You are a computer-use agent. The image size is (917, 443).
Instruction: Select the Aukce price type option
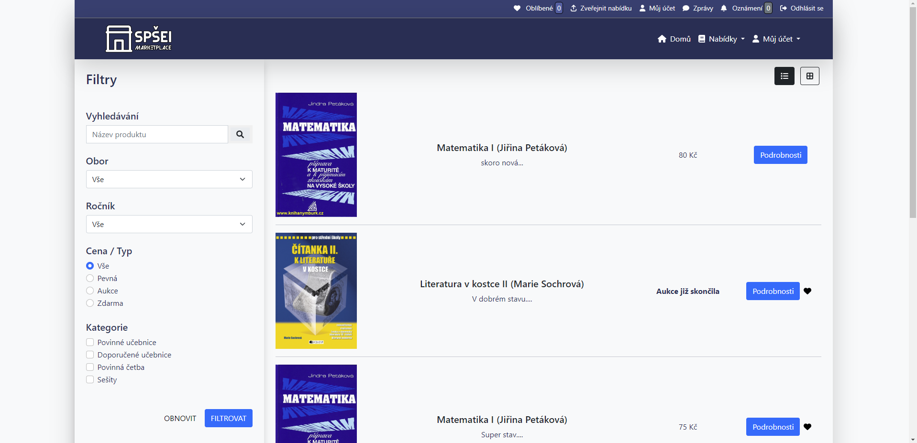(x=90, y=291)
